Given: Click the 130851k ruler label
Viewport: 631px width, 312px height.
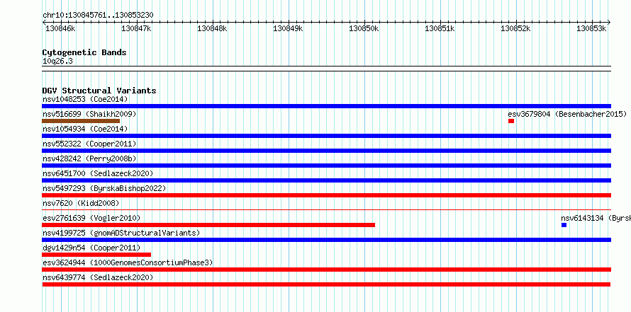Looking at the screenshot, I should click(440, 28).
